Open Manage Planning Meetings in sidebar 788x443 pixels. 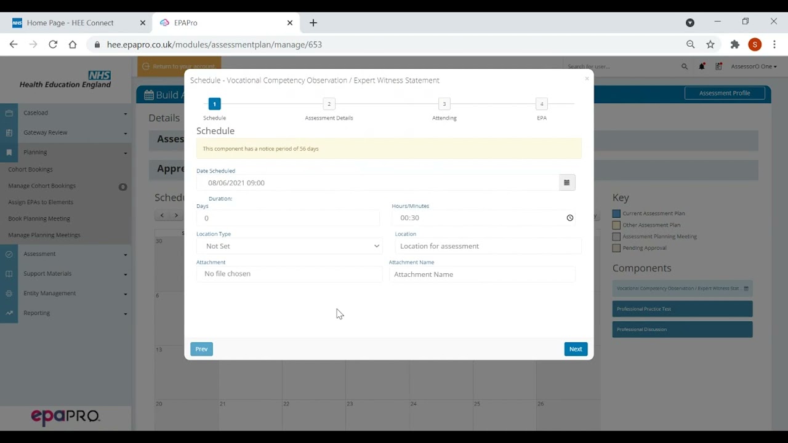tap(44, 235)
